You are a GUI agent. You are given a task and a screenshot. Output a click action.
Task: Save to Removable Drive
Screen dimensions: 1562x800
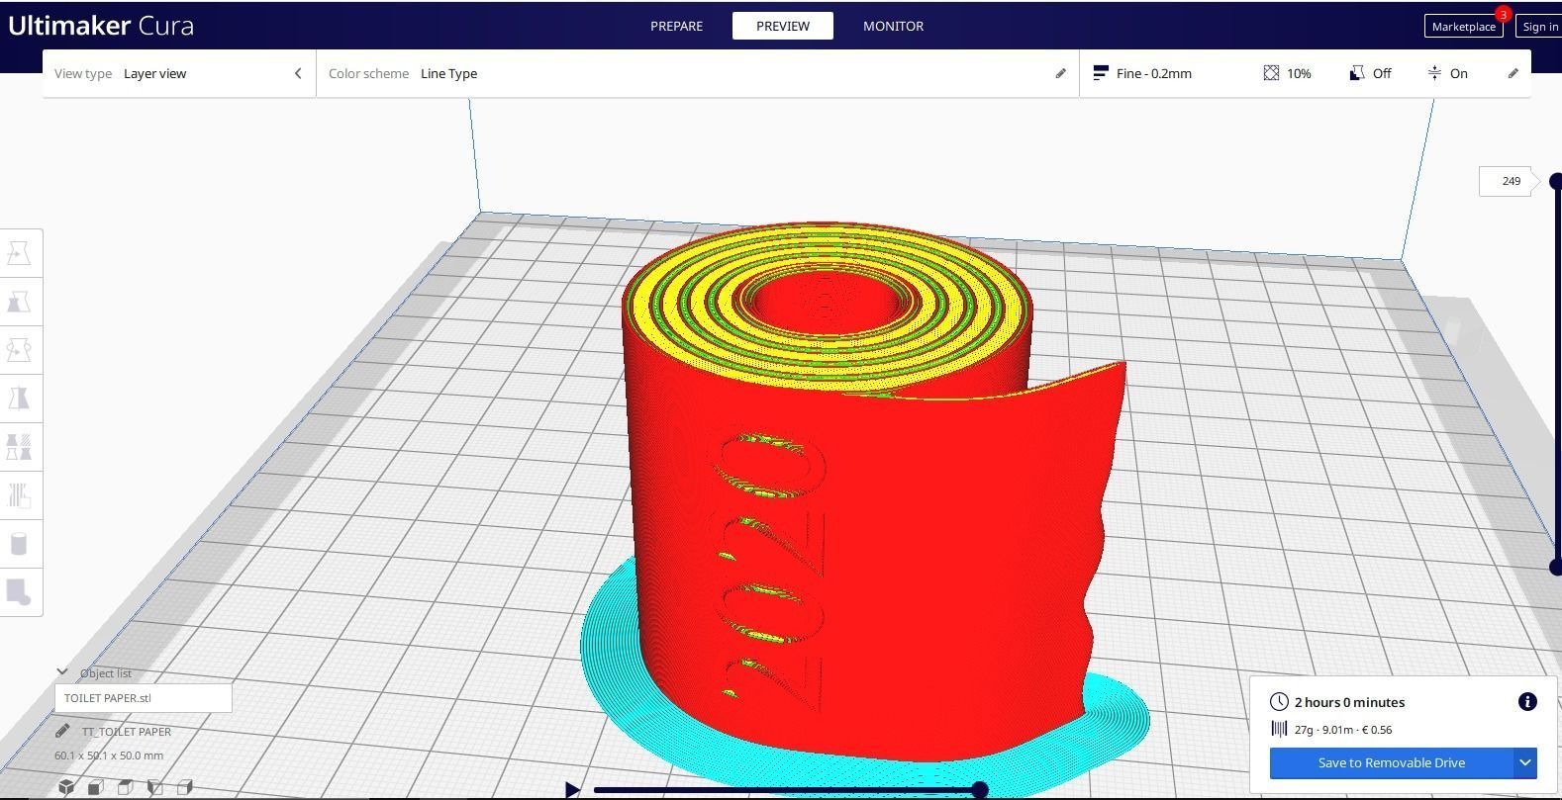(x=1391, y=762)
